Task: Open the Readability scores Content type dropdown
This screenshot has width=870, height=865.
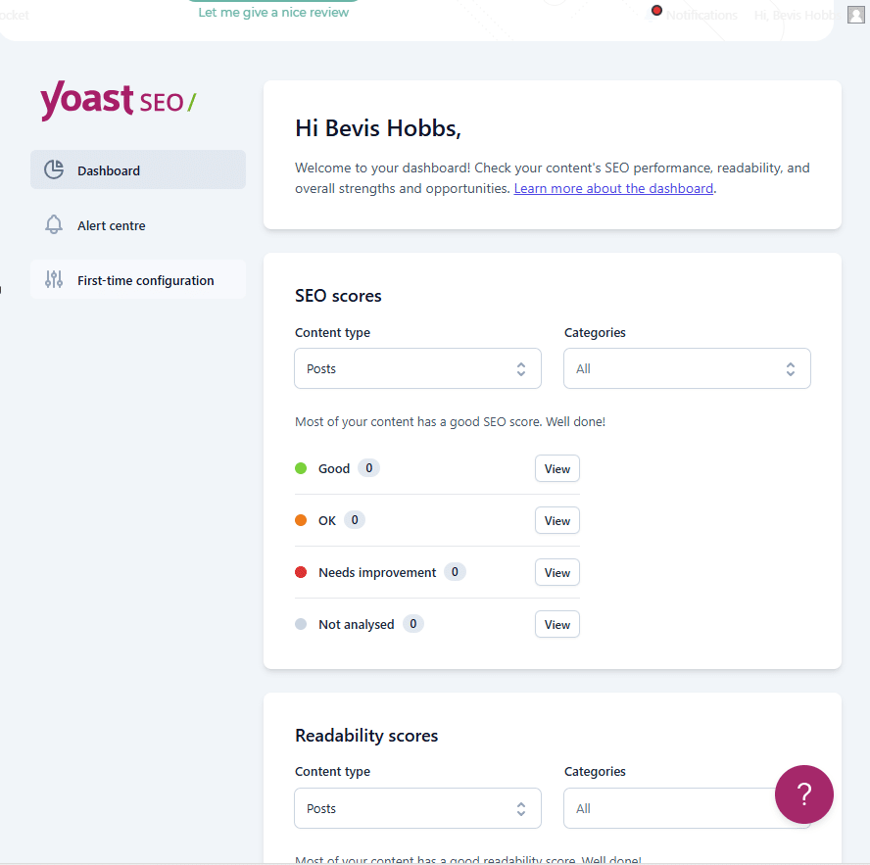Action: 417,808
